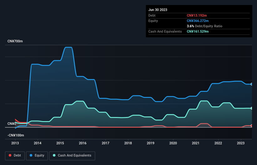
Task: Click the -CN¥100m y-axis label
Action: tap(16, 135)
